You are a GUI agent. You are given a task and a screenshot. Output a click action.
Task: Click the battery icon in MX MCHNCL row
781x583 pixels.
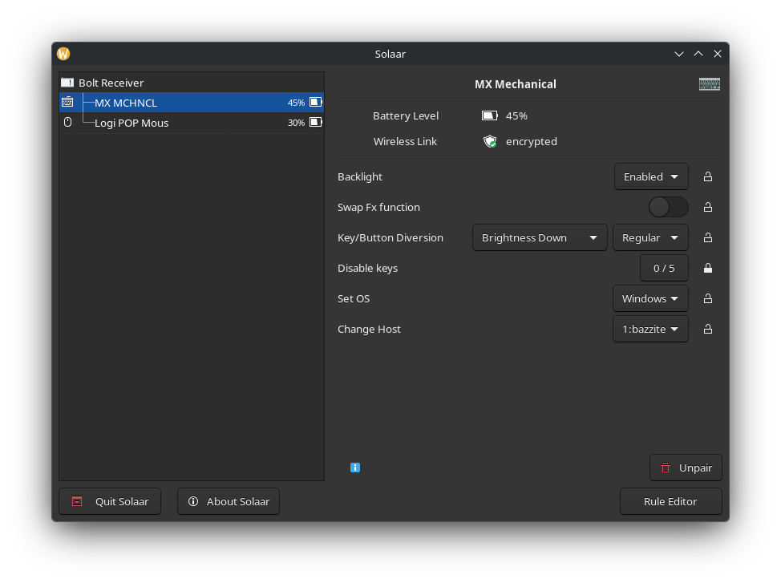[316, 103]
